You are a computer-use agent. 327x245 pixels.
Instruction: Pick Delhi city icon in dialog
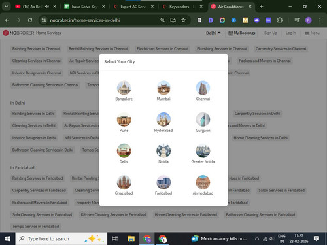tap(124, 151)
